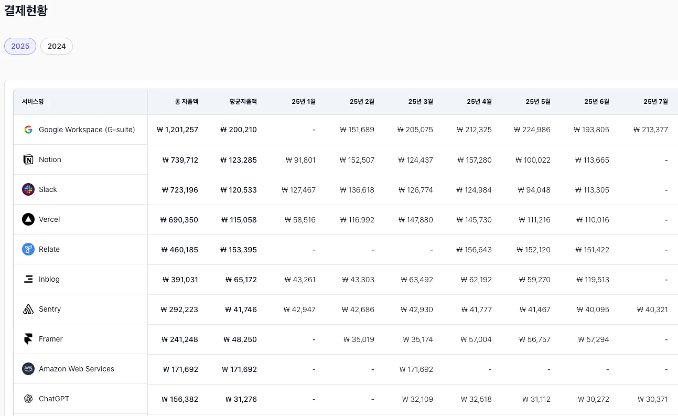Click the Relate service icon
Image resolution: width=678 pixels, height=416 pixels.
click(x=28, y=249)
